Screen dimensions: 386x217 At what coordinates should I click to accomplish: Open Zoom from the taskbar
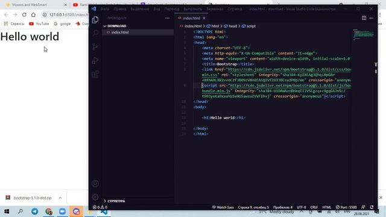coord(63,212)
